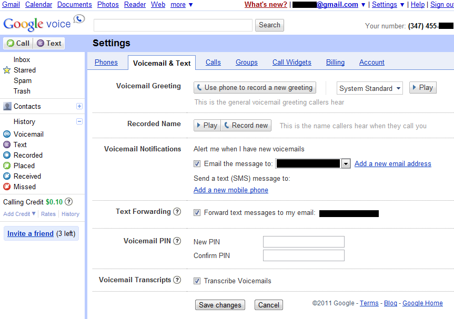Click Record new name button
454x319 pixels.
[x=246, y=126]
